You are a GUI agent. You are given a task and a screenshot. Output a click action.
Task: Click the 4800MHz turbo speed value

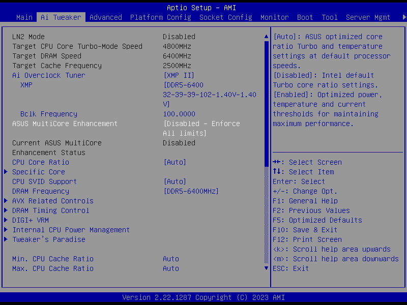point(177,46)
